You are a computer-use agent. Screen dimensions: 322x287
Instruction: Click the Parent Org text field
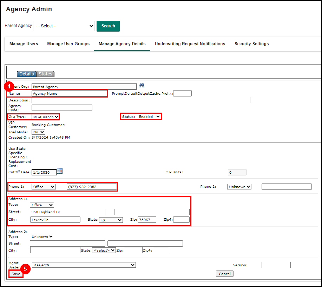84,87
